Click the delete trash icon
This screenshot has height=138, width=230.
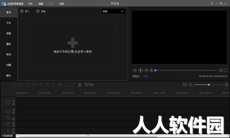(x=41, y=85)
